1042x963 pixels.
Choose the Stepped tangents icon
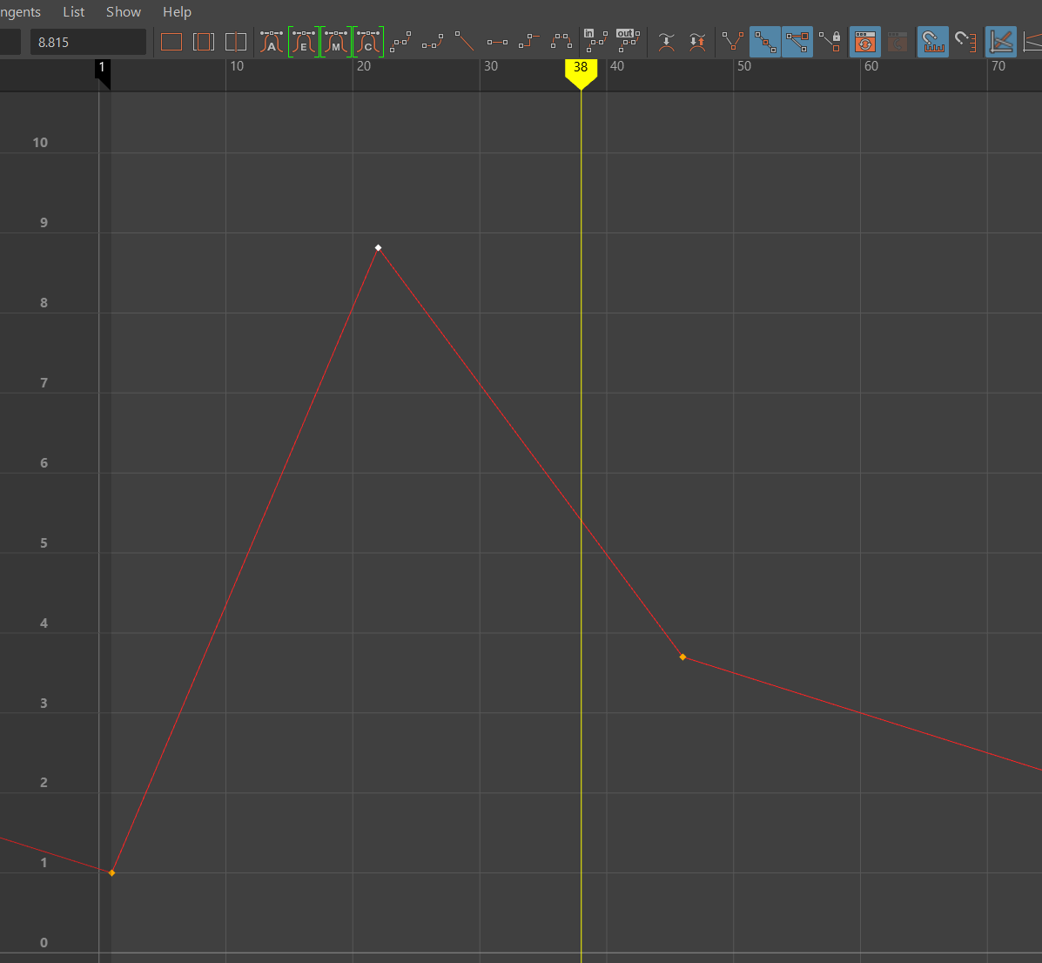pos(529,42)
